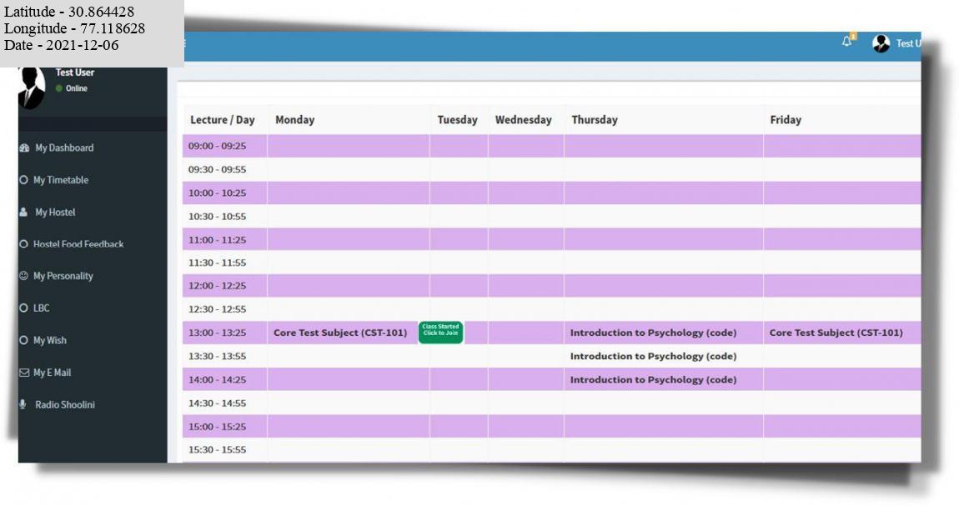959x506 pixels.
Task: Click the circle icon beside My Timetable
Action: tap(24, 180)
